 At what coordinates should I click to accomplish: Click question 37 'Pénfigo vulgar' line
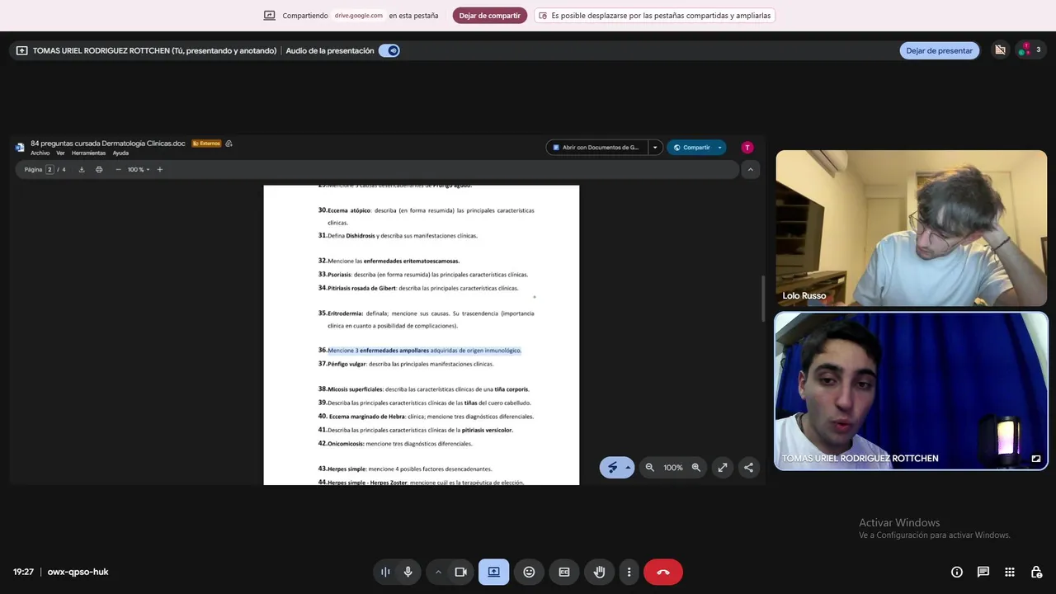click(x=406, y=364)
